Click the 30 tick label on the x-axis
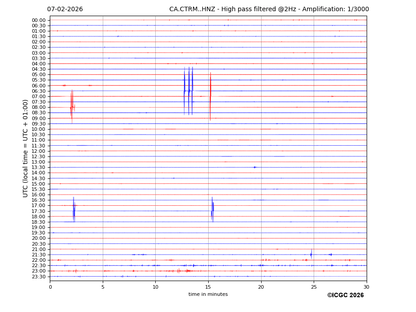The height and width of the screenshot is (312, 416). [366, 287]
